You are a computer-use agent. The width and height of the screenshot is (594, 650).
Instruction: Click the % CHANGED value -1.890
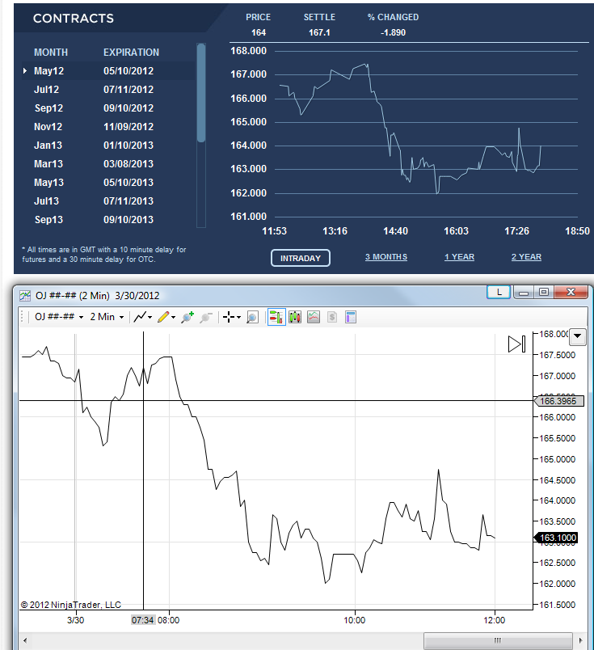[x=393, y=32]
